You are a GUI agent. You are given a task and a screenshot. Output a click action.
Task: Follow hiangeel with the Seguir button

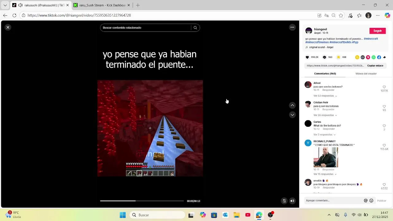click(x=377, y=31)
